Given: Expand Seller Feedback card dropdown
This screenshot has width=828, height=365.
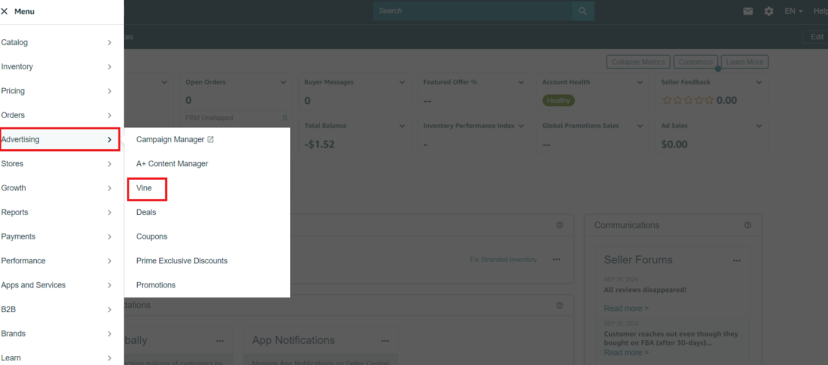Looking at the screenshot, I should 759,82.
